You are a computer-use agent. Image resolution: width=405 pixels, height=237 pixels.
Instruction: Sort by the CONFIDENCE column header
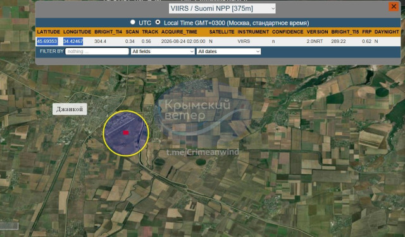(x=287, y=32)
